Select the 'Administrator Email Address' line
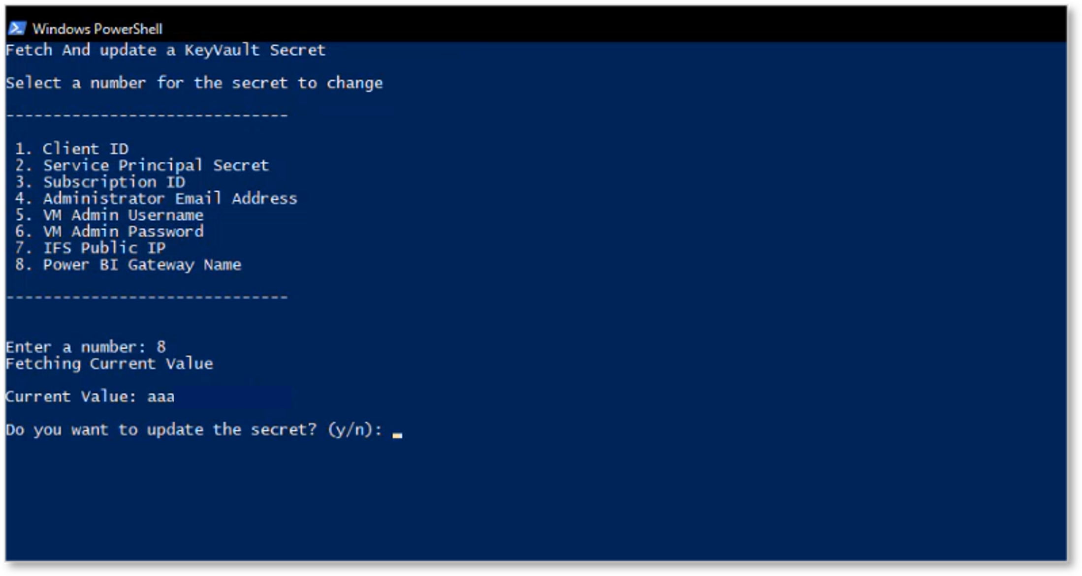The width and height of the screenshot is (1082, 576). [x=156, y=198]
